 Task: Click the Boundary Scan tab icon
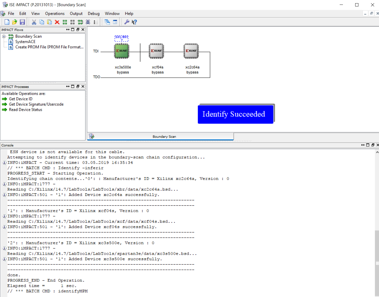(x=91, y=136)
